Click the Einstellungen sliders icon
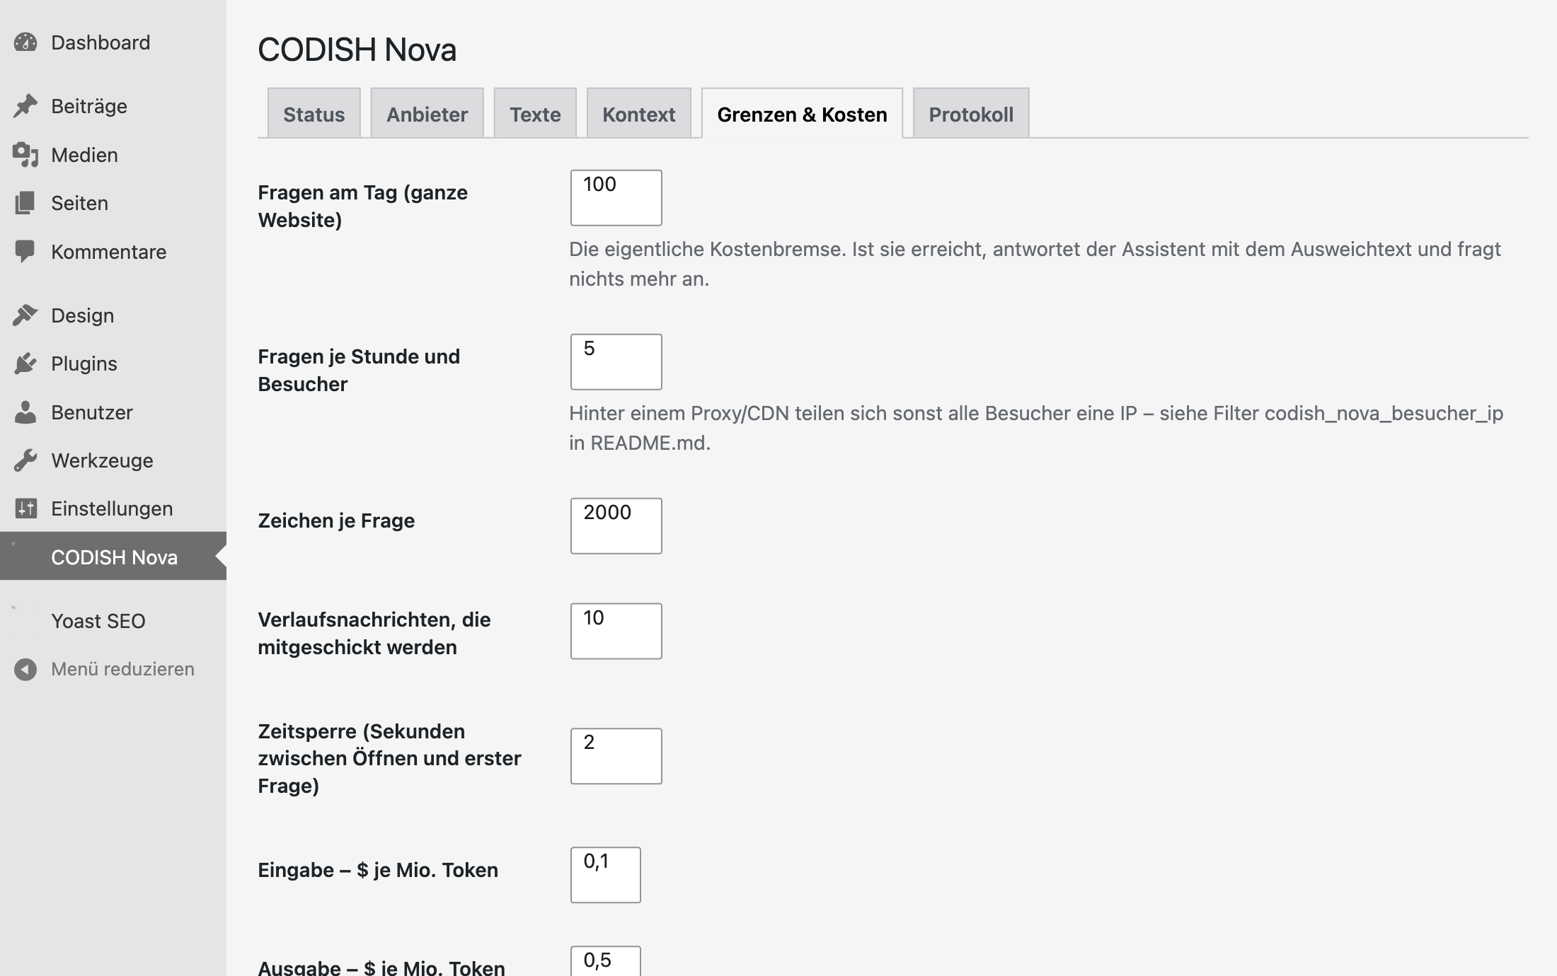The width and height of the screenshot is (1557, 976). (x=25, y=509)
